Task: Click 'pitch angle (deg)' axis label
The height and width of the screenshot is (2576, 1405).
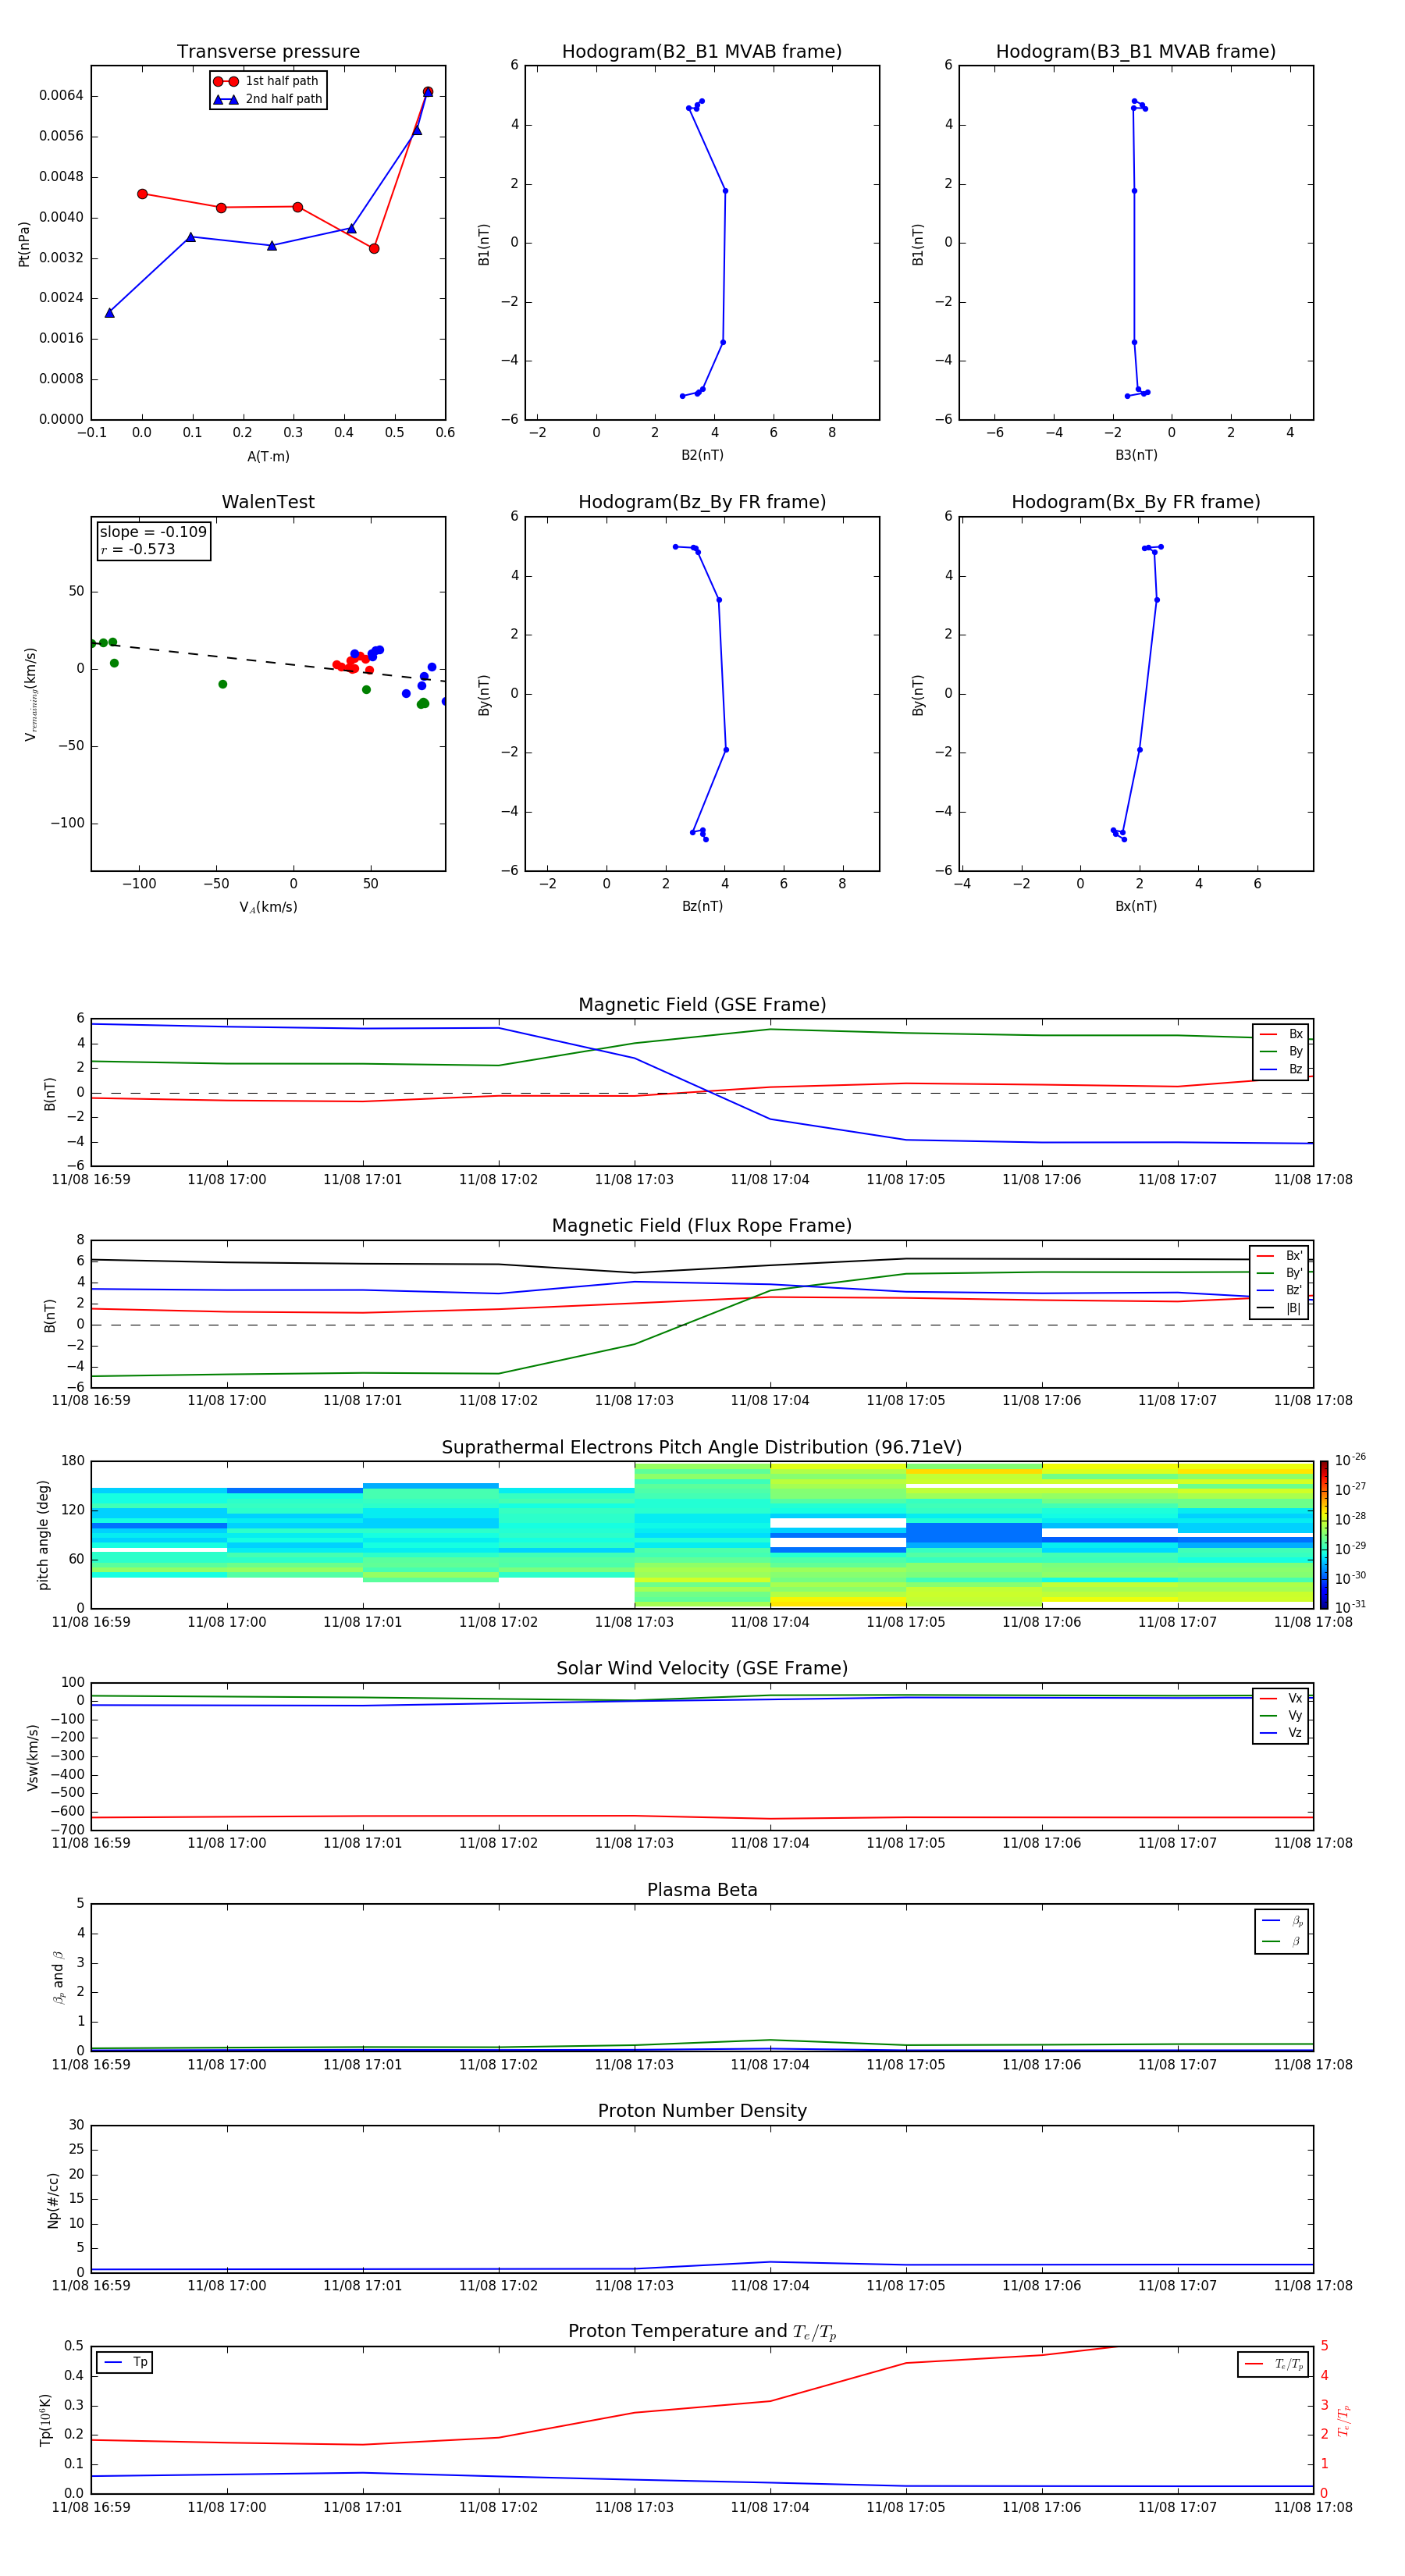Action: 43,1535
